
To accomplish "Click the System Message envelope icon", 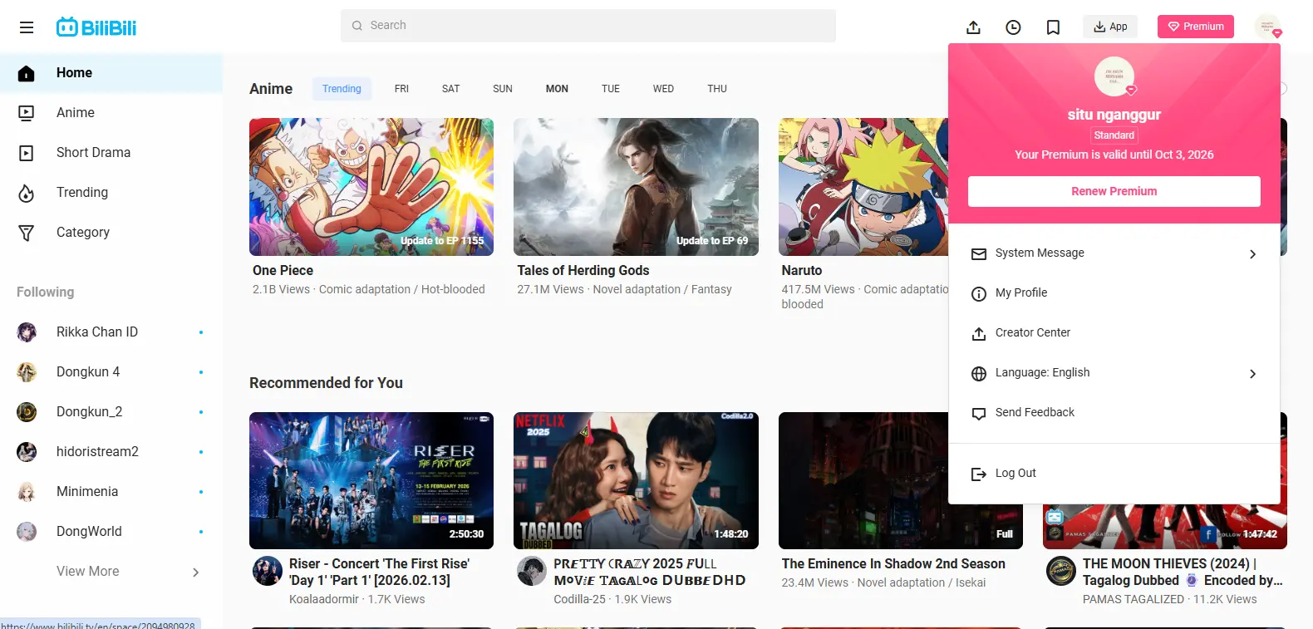I will click(x=979, y=253).
